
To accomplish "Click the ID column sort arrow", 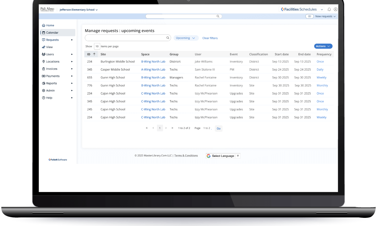I will pos(94,54).
